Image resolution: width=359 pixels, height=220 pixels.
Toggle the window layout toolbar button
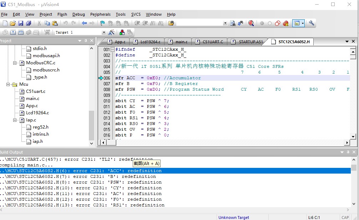297,23
